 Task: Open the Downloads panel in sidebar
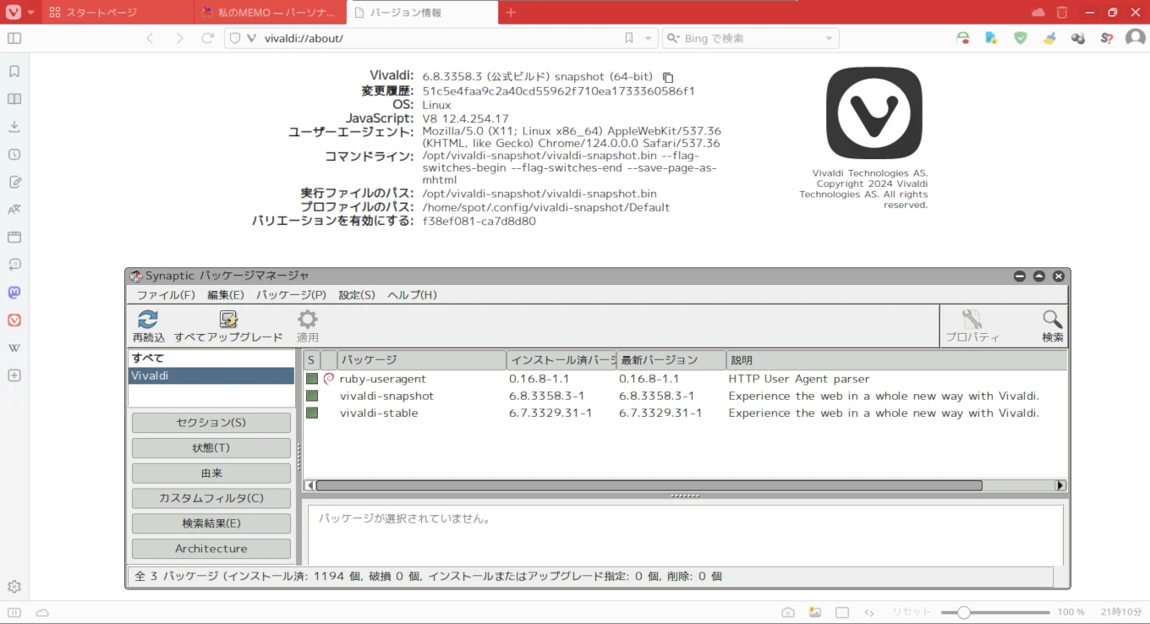[x=14, y=127]
